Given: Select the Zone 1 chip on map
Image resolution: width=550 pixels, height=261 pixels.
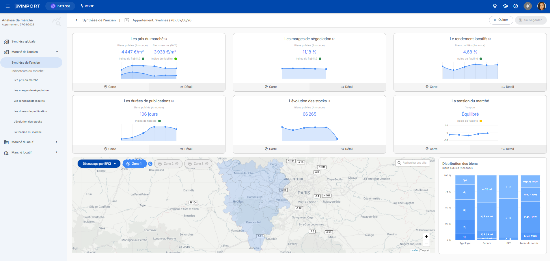Looking at the screenshot, I should tap(135, 164).
